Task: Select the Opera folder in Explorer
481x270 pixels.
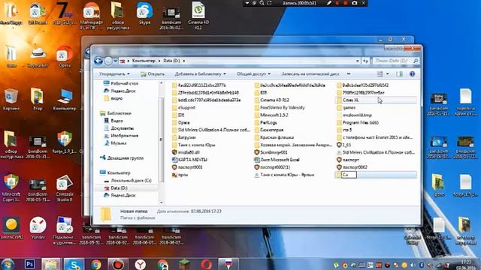Action: (181, 123)
